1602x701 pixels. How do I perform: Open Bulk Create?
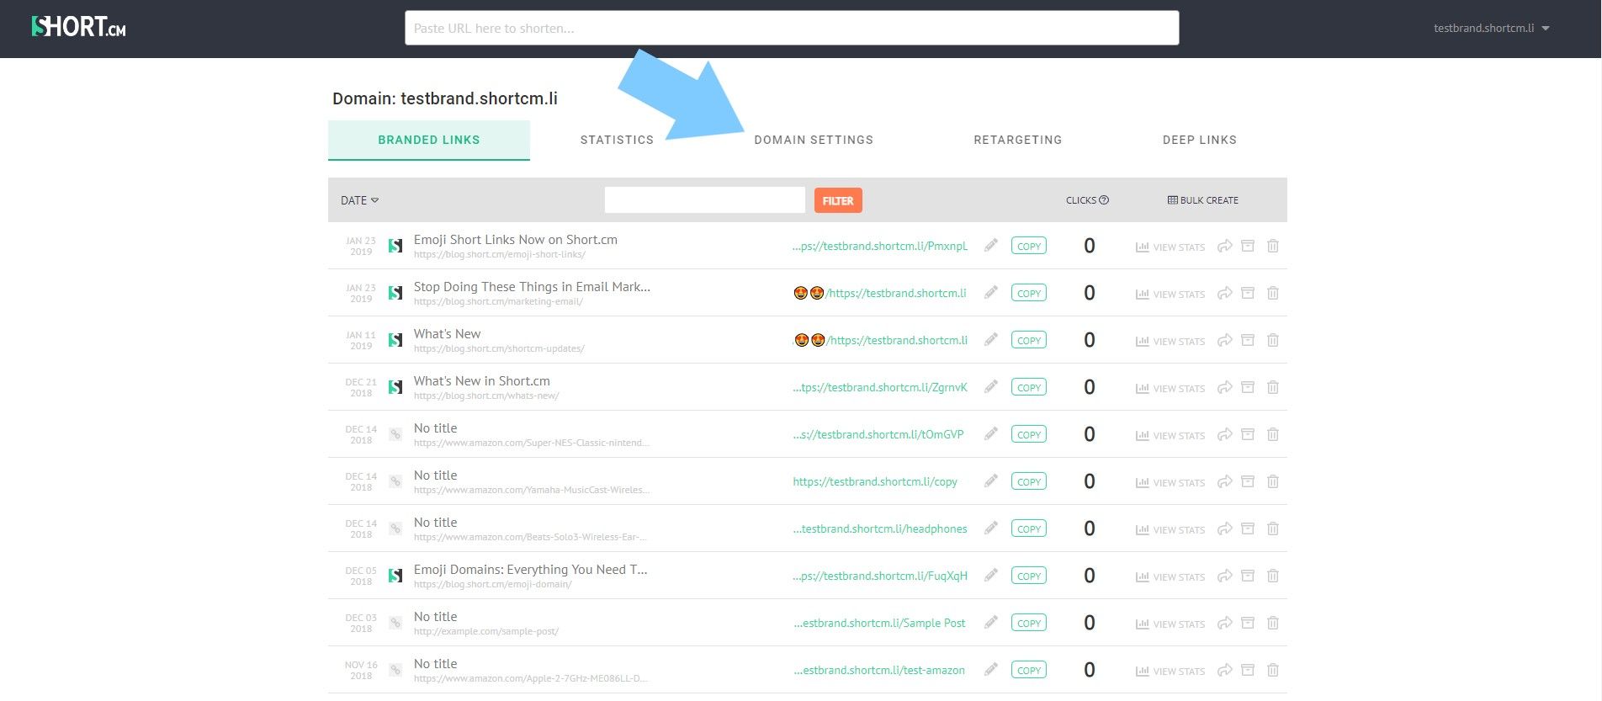coord(1203,200)
